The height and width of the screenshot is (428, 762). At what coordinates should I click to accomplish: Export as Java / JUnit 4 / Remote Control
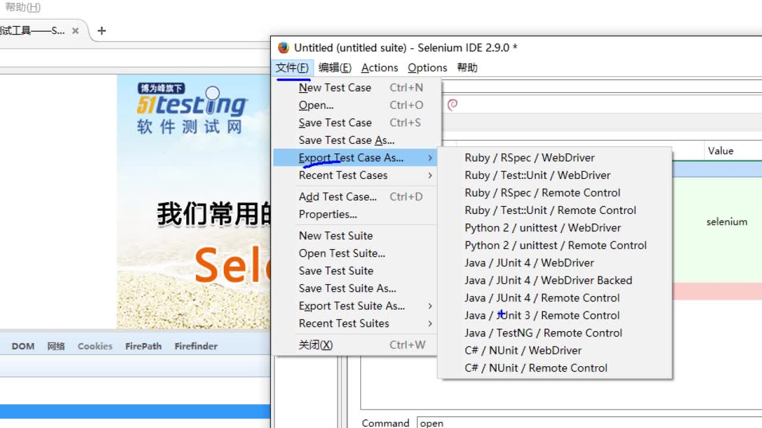[x=555, y=298]
